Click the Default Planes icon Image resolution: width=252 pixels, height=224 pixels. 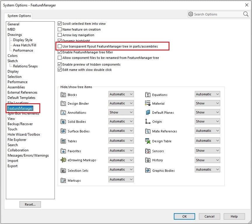(148, 112)
